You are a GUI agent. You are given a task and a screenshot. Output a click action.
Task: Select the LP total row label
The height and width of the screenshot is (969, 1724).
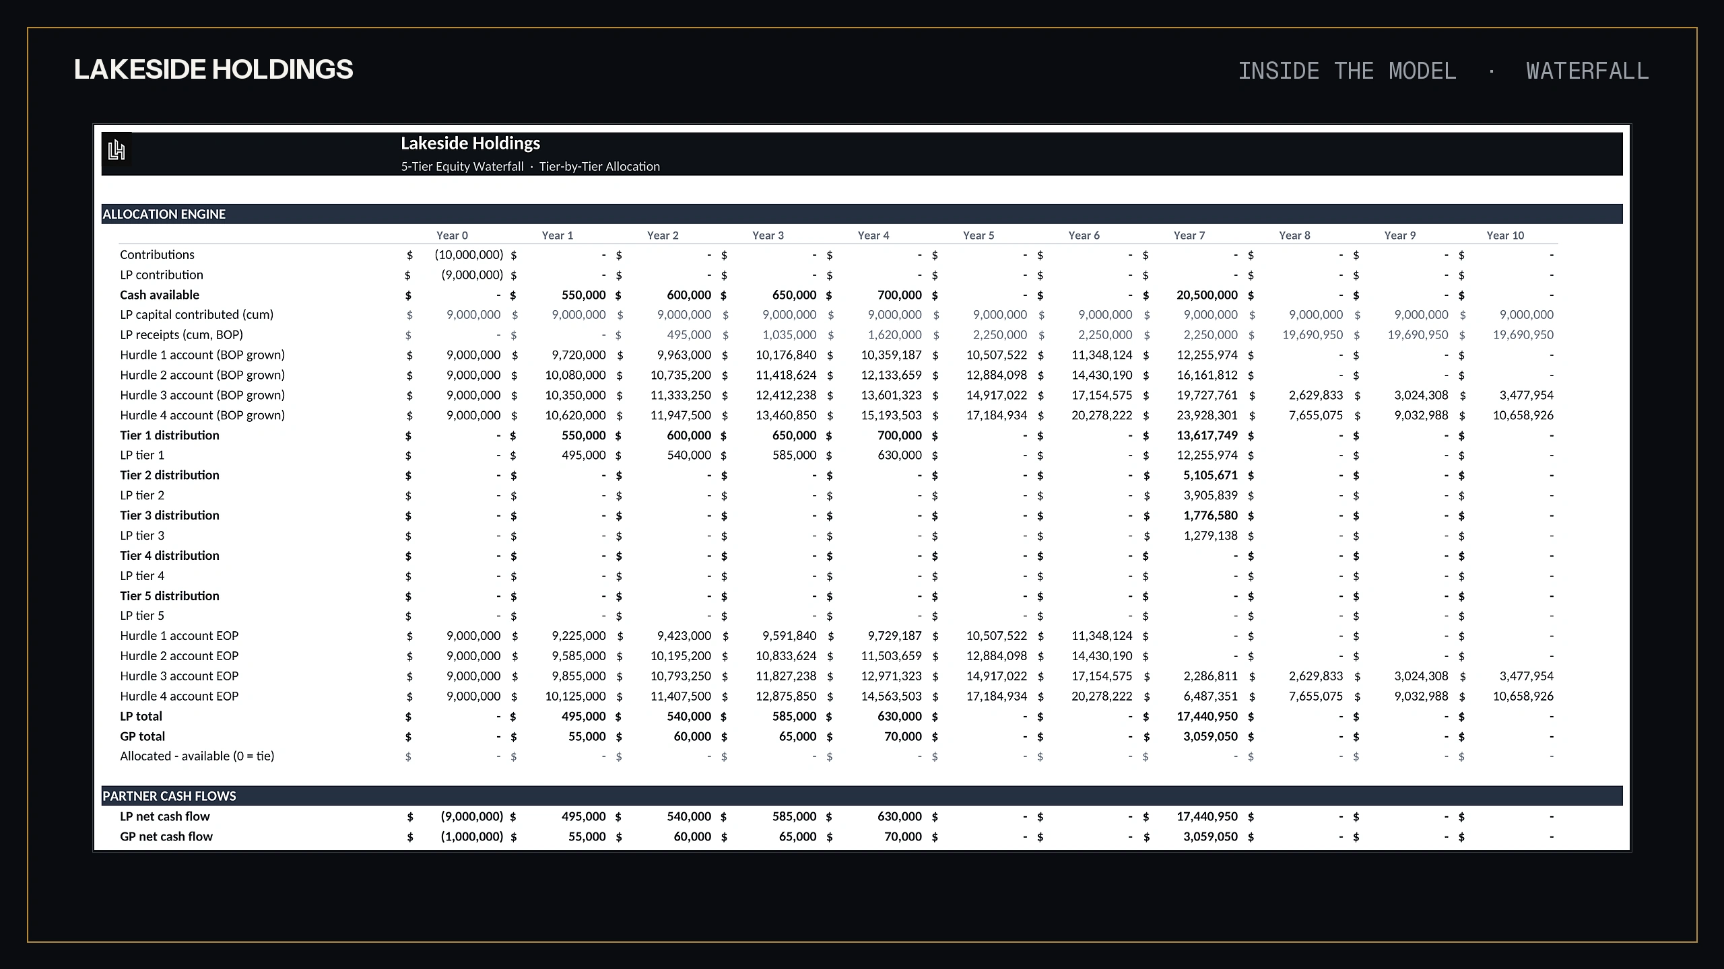click(x=141, y=717)
